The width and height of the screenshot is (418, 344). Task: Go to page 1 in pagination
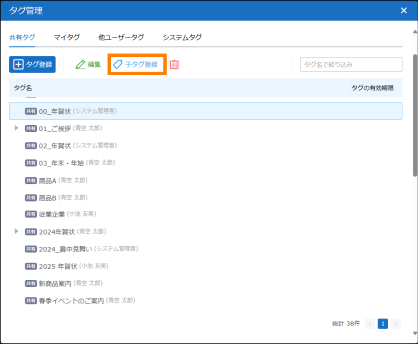coord(383,324)
